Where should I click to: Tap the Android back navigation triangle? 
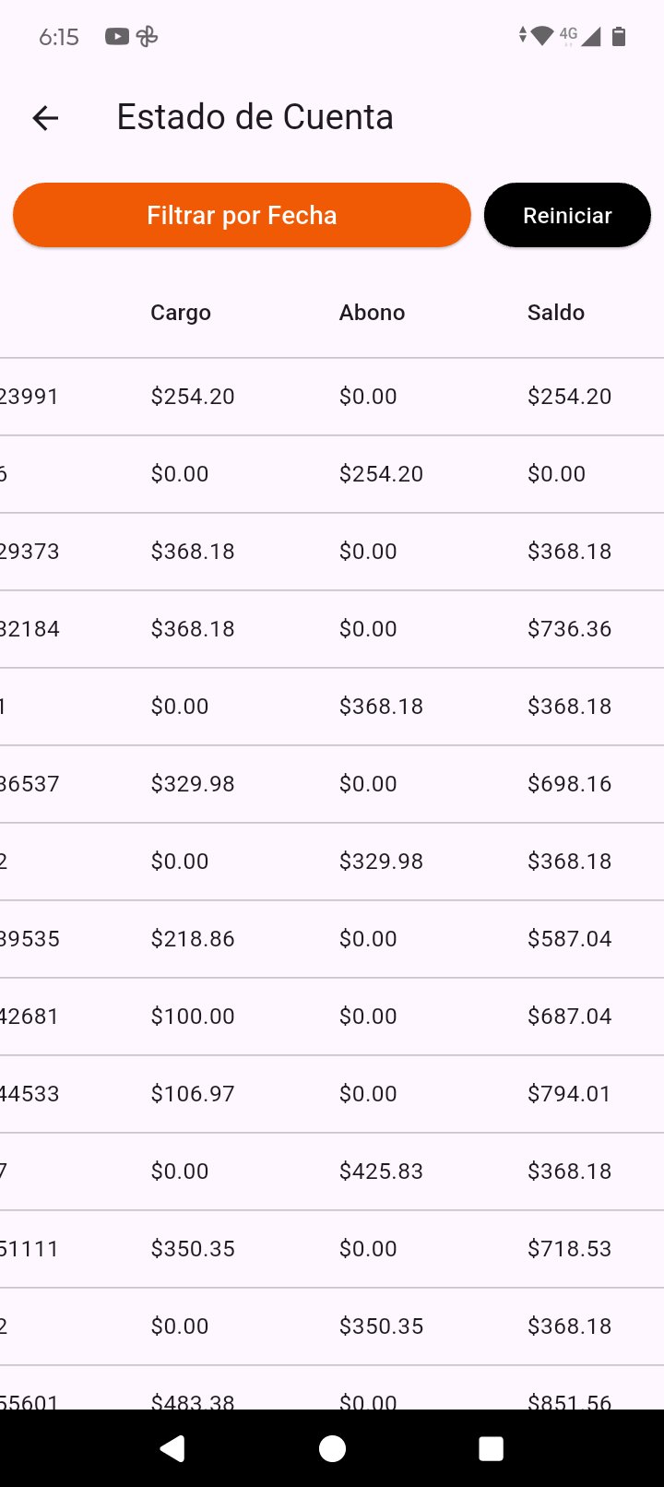(172, 1448)
